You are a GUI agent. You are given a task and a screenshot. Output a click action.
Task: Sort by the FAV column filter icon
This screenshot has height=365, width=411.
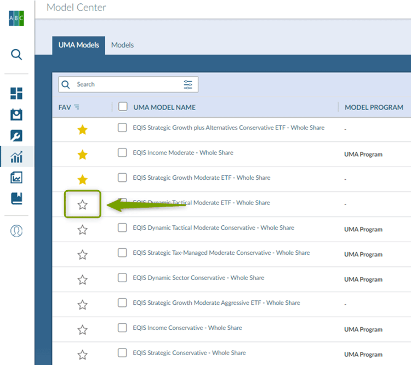tap(77, 107)
